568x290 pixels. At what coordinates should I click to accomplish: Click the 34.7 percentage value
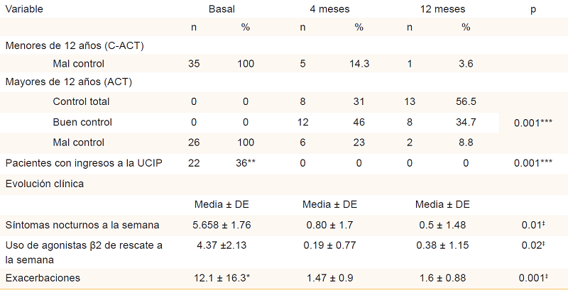466,122
